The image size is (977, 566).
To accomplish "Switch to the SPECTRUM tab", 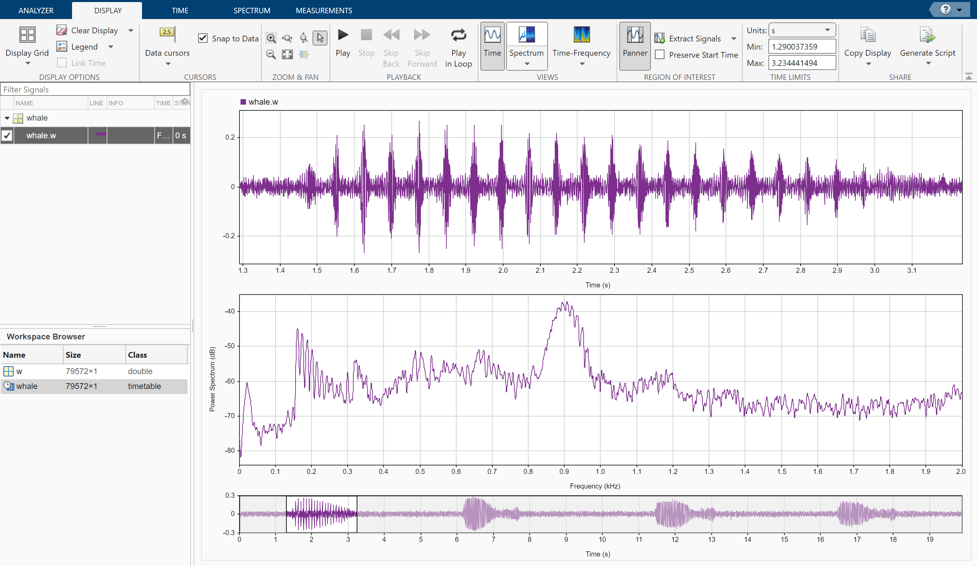I will click(252, 11).
